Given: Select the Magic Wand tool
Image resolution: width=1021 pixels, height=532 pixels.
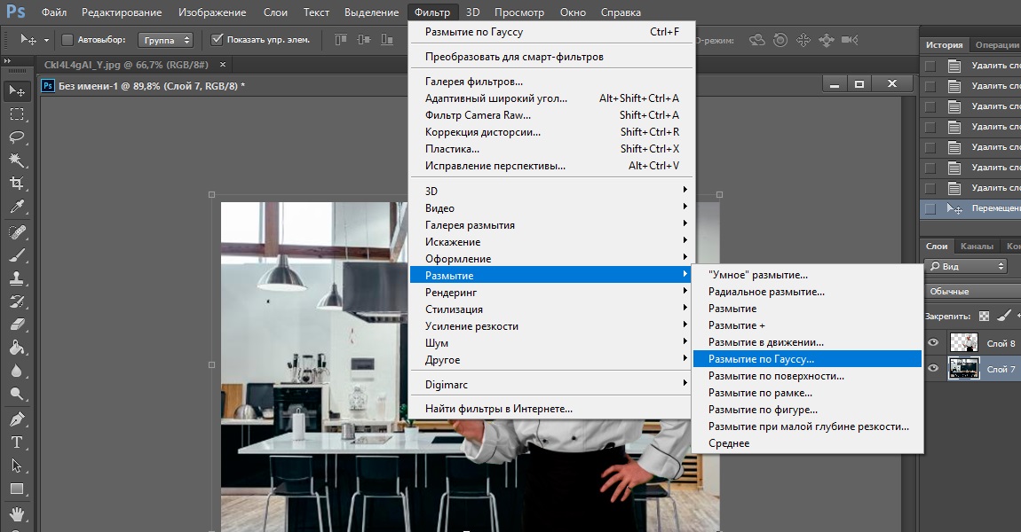Looking at the screenshot, I should tap(17, 160).
